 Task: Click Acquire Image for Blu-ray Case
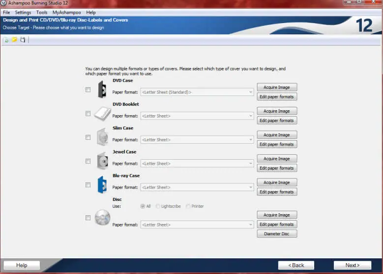tap(277, 182)
